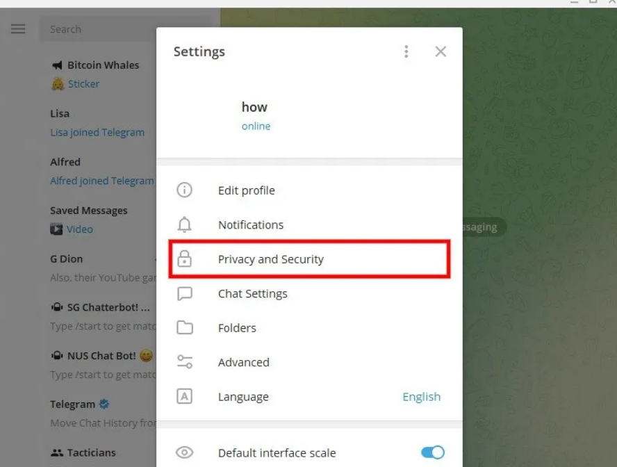Click the English language link
617x467 pixels.
point(422,397)
